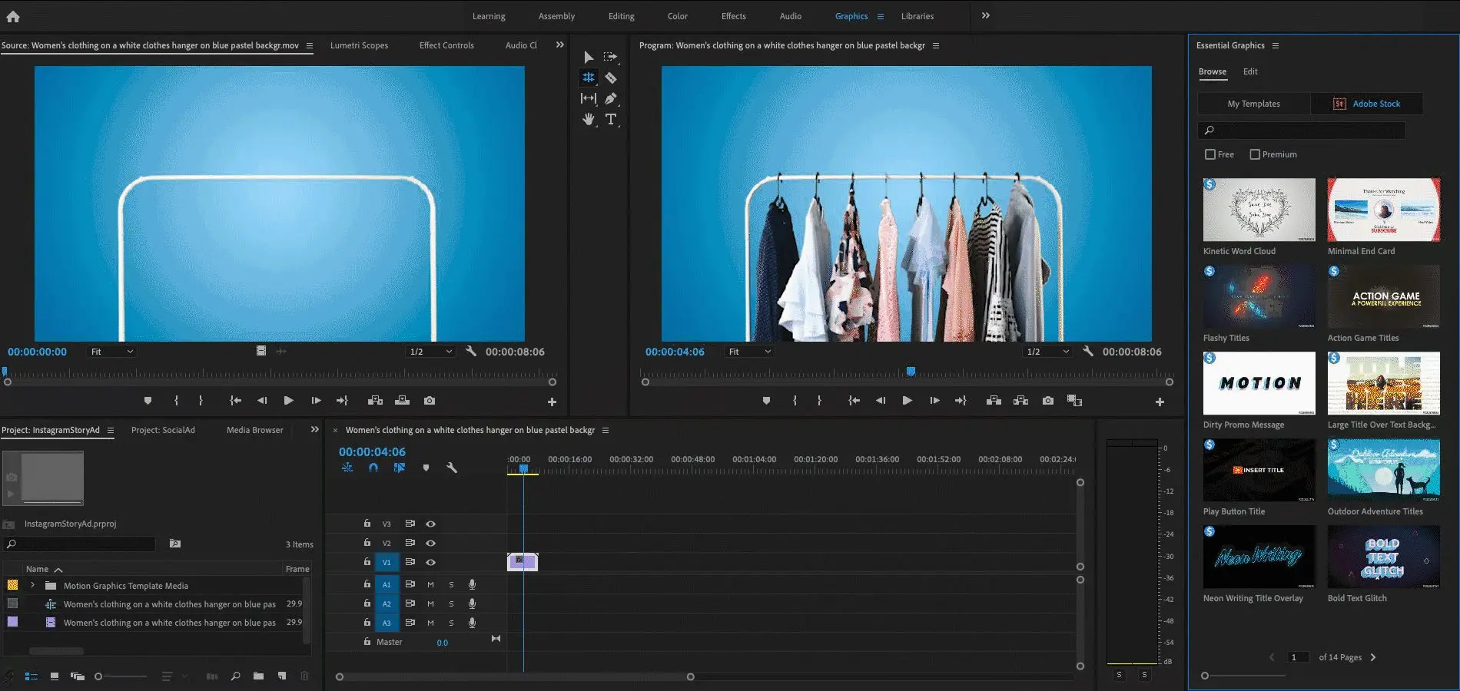
Task: Click the Lift icon under the Program monitor
Action: pos(994,400)
